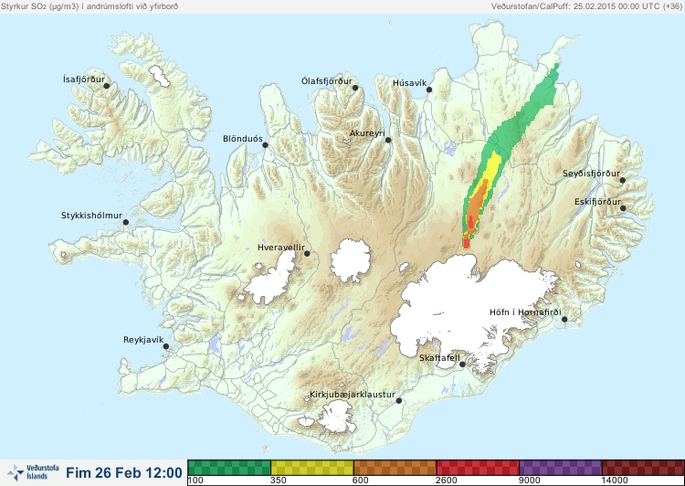Image resolution: width=685 pixels, height=486 pixels.
Task: Click the Fim 26 Feb 12:00 timestamp
Action: point(124,472)
